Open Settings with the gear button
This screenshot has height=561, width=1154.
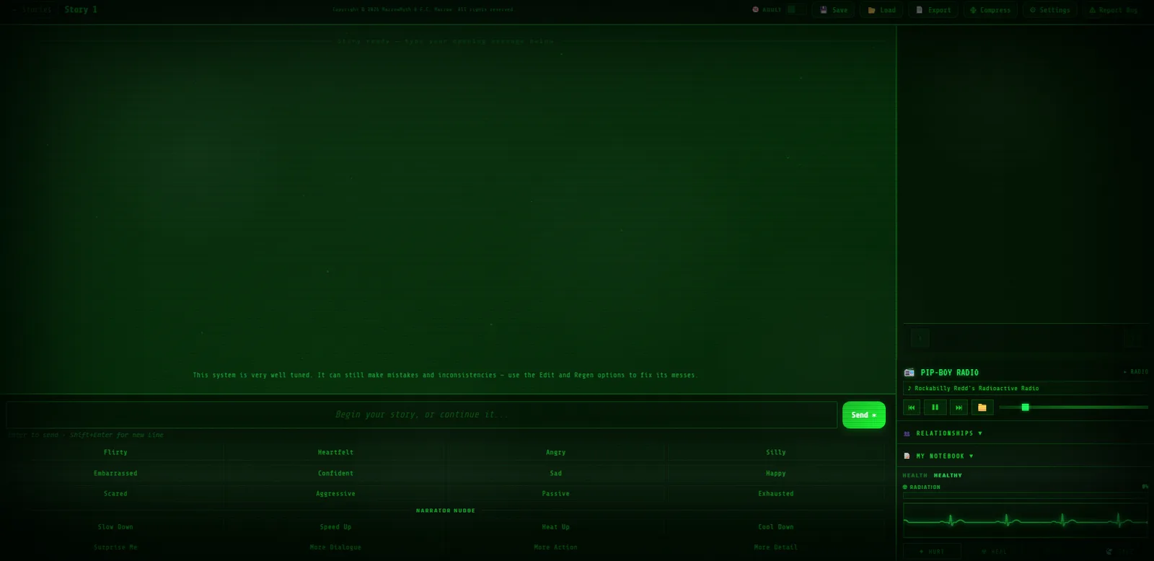coord(1050,10)
